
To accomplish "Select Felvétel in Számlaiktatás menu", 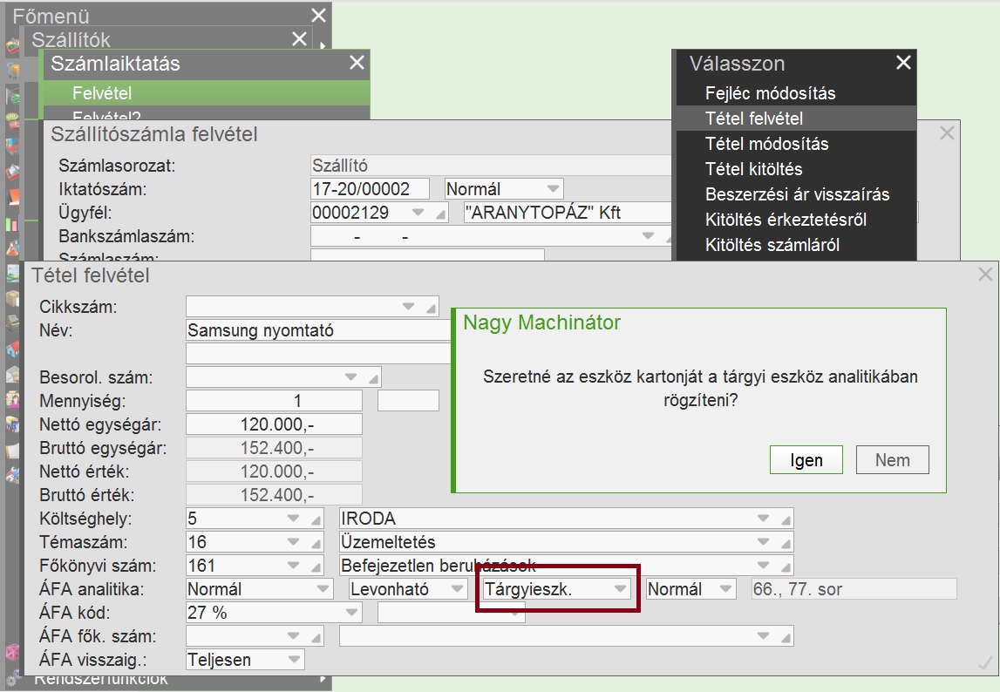I will pyautogui.click(x=205, y=93).
